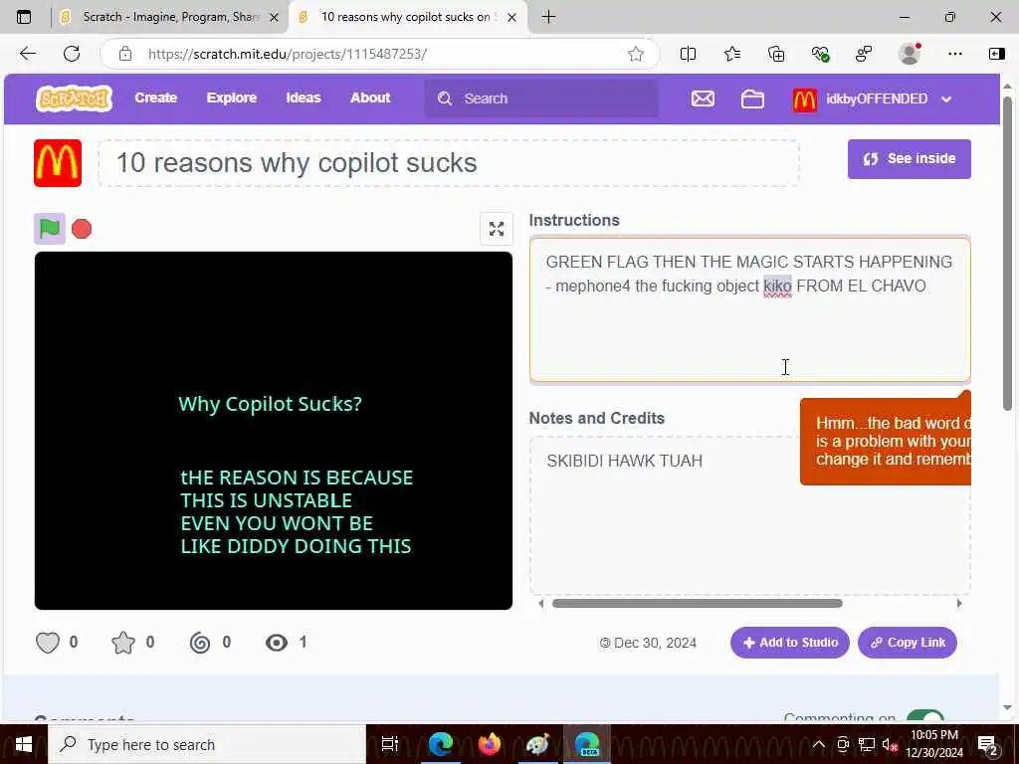Click the Scratch logo in the navbar
Screen dimensions: 1019x764
74,98
